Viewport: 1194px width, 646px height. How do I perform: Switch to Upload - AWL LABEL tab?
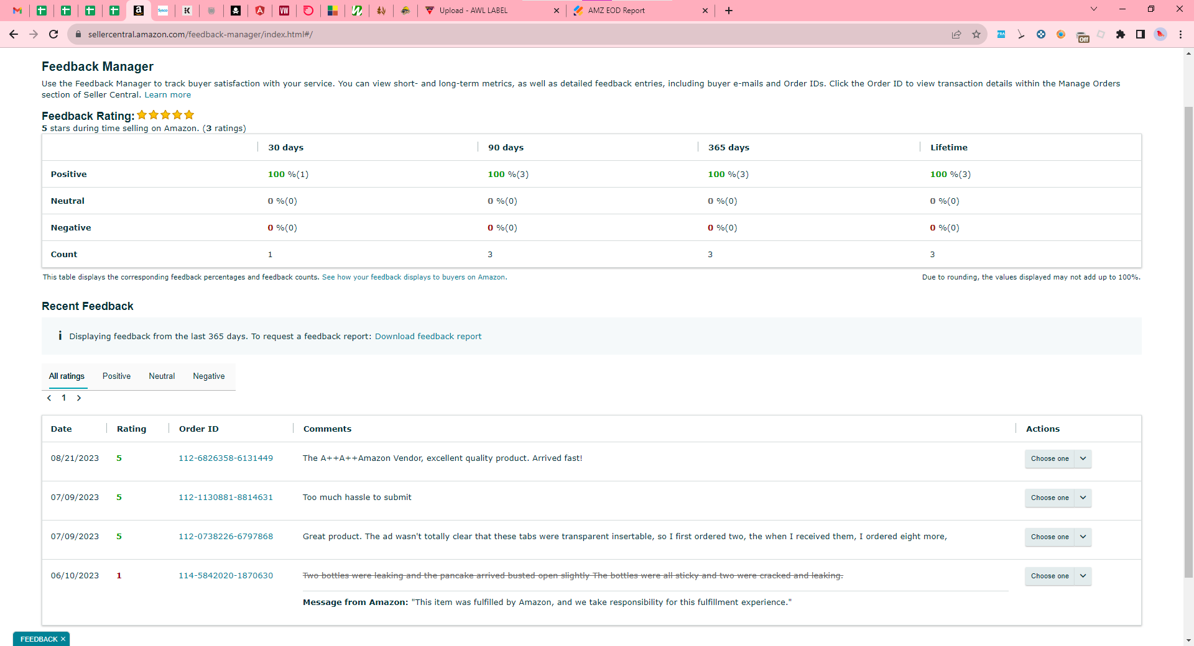point(492,11)
